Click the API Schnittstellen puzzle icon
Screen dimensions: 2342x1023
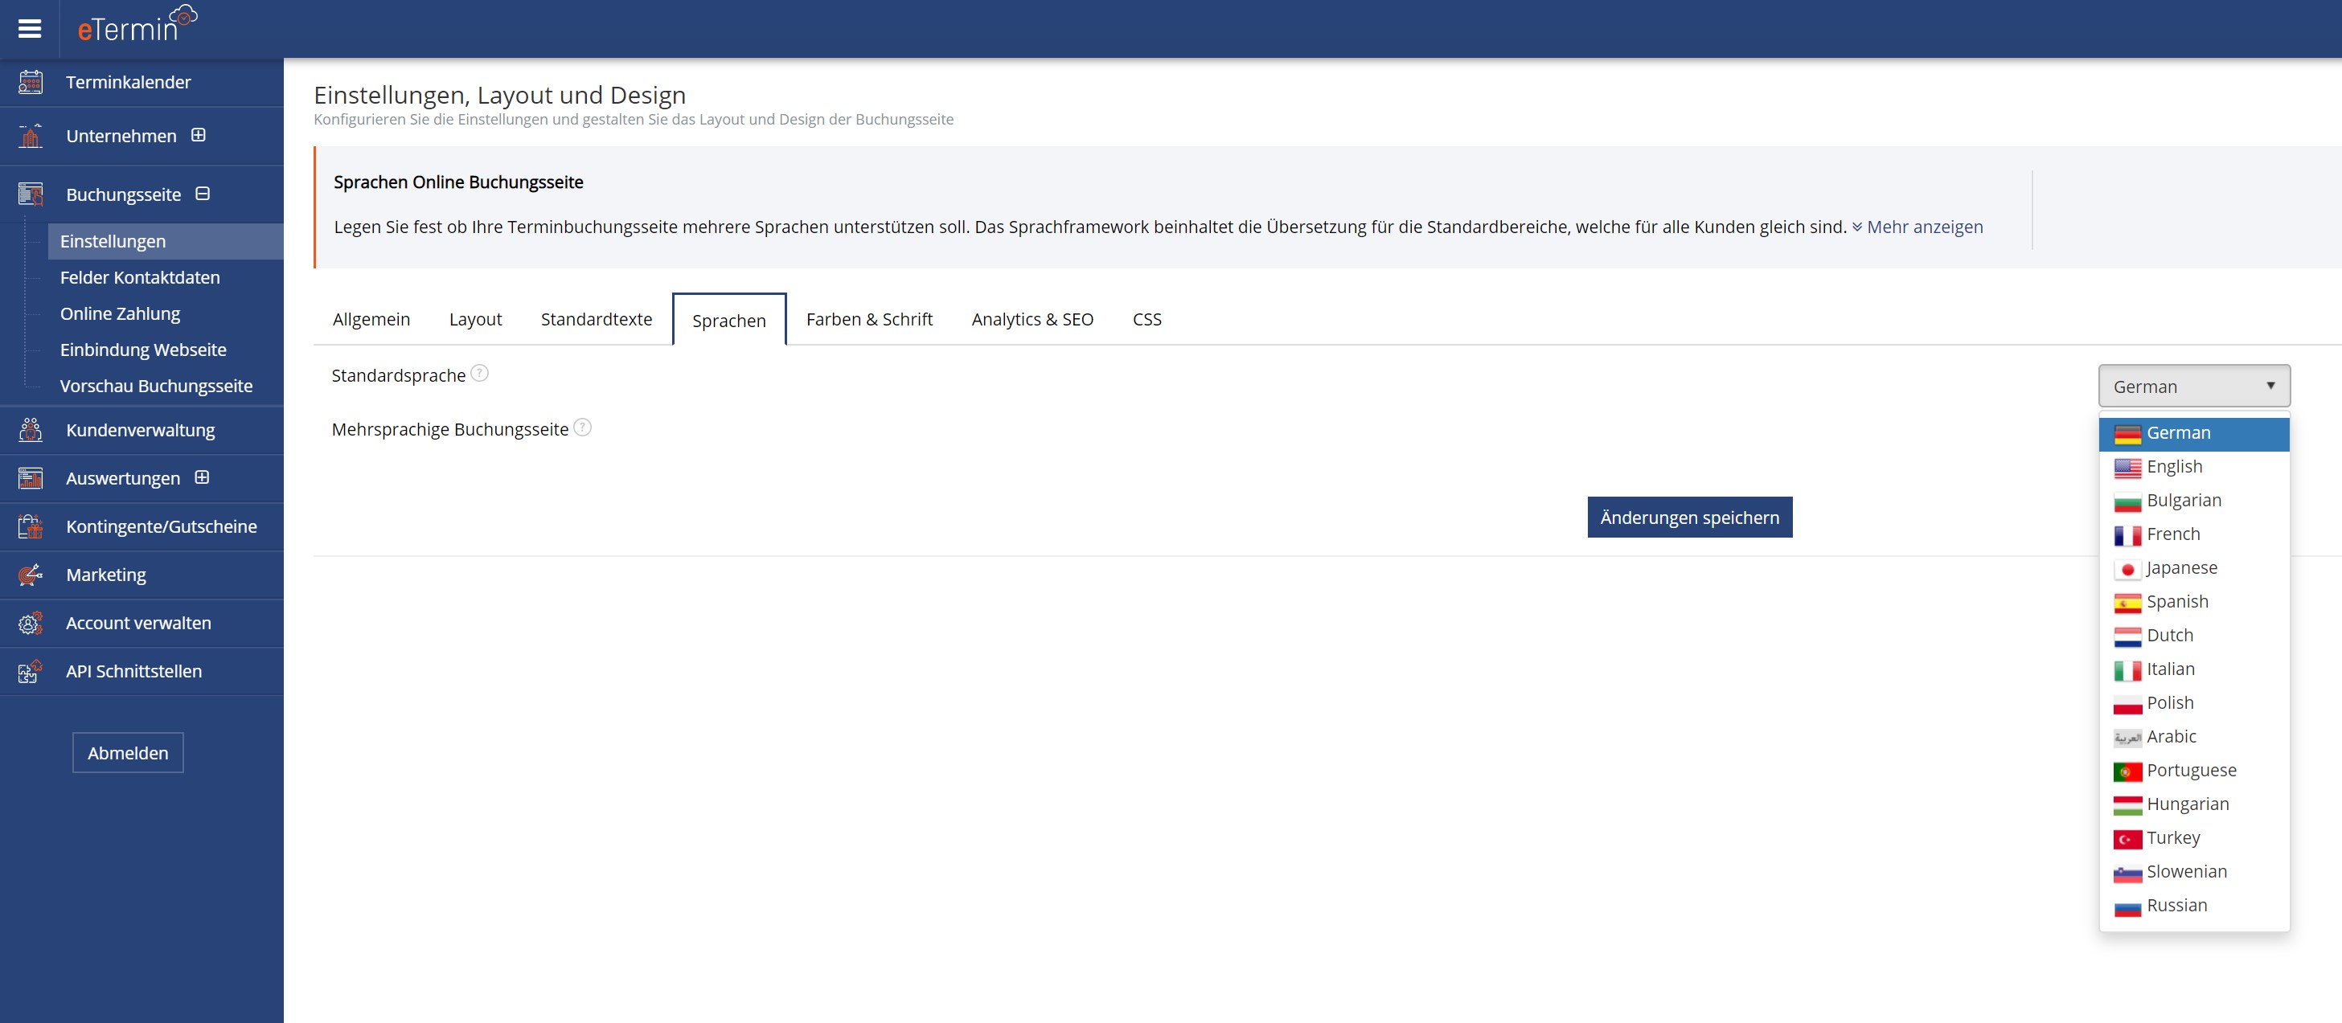coord(31,670)
